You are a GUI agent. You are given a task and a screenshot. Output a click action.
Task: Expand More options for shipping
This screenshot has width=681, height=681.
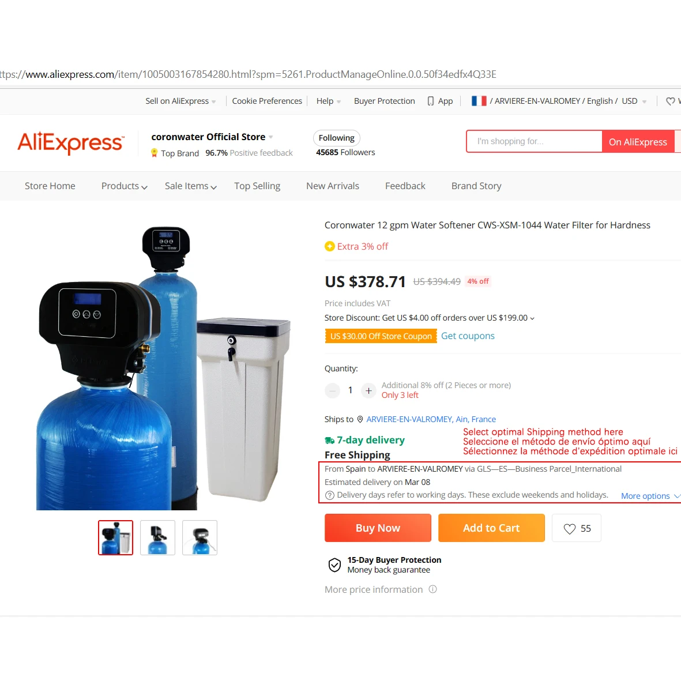[650, 496]
